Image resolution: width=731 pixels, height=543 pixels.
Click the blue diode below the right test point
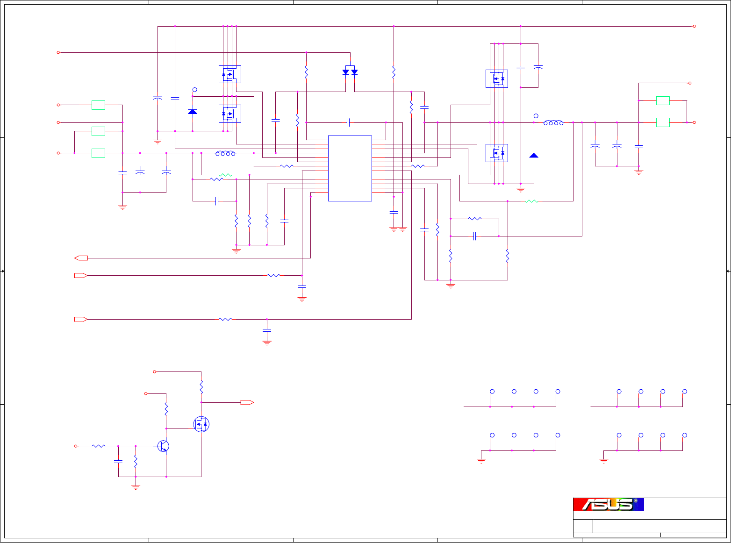[x=534, y=155]
